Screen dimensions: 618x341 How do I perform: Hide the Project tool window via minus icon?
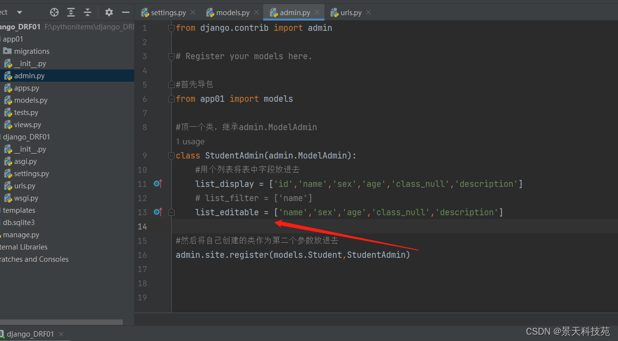click(x=125, y=12)
